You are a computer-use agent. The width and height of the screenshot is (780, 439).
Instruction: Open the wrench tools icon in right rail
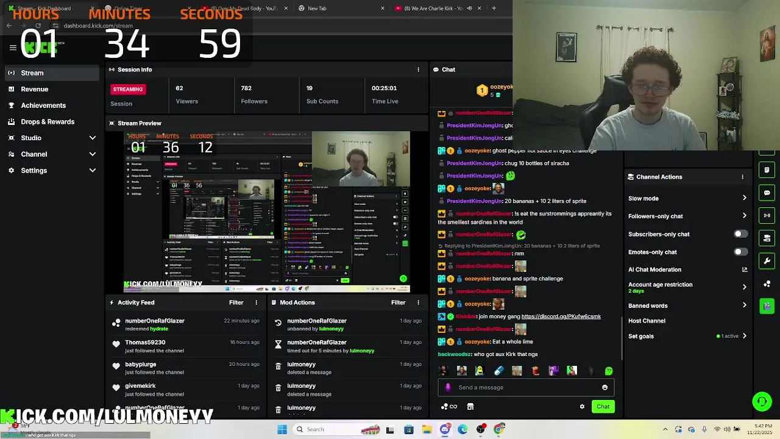click(x=767, y=261)
